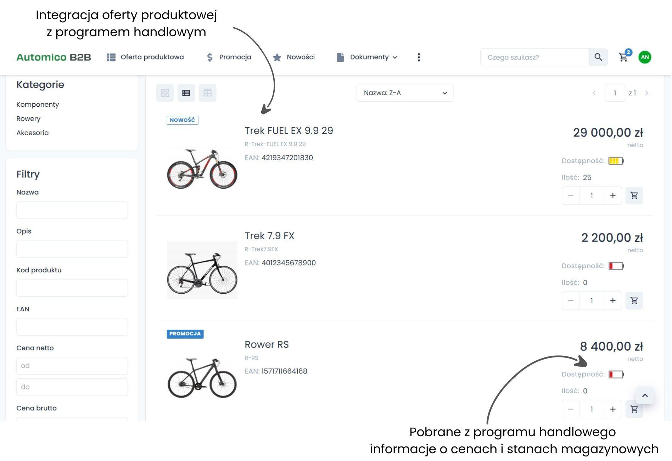Add Trek FUEL EX 9.9 29 to cart
672x461 pixels.
click(x=634, y=195)
